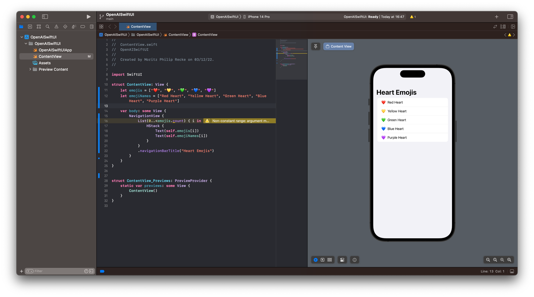Open Preview variants with the grid icon
The width and height of the screenshot is (534, 297).
pos(330,260)
